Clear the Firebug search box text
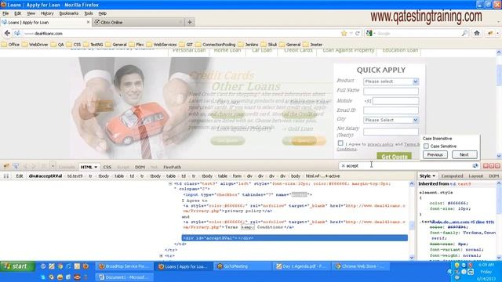Image resolution: width=502 pixels, height=282 pixels. (343, 165)
